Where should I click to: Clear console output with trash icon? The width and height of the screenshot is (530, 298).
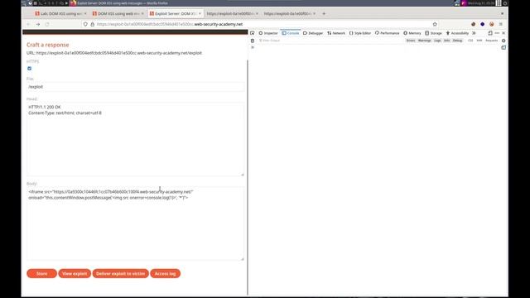point(252,41)
